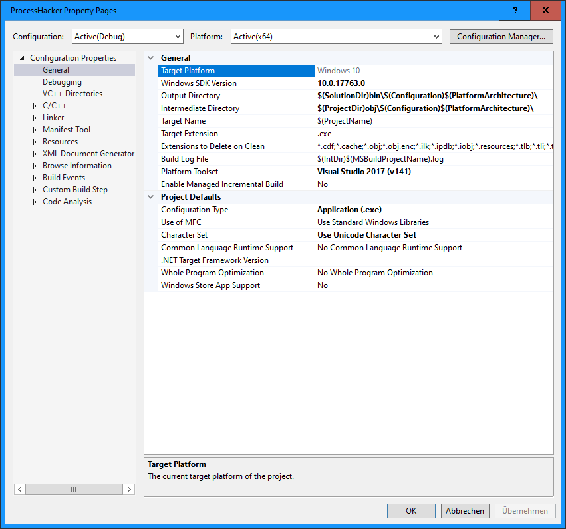
Task: Expand the Browse Information node arrow
Action: [x=35, y=166]
